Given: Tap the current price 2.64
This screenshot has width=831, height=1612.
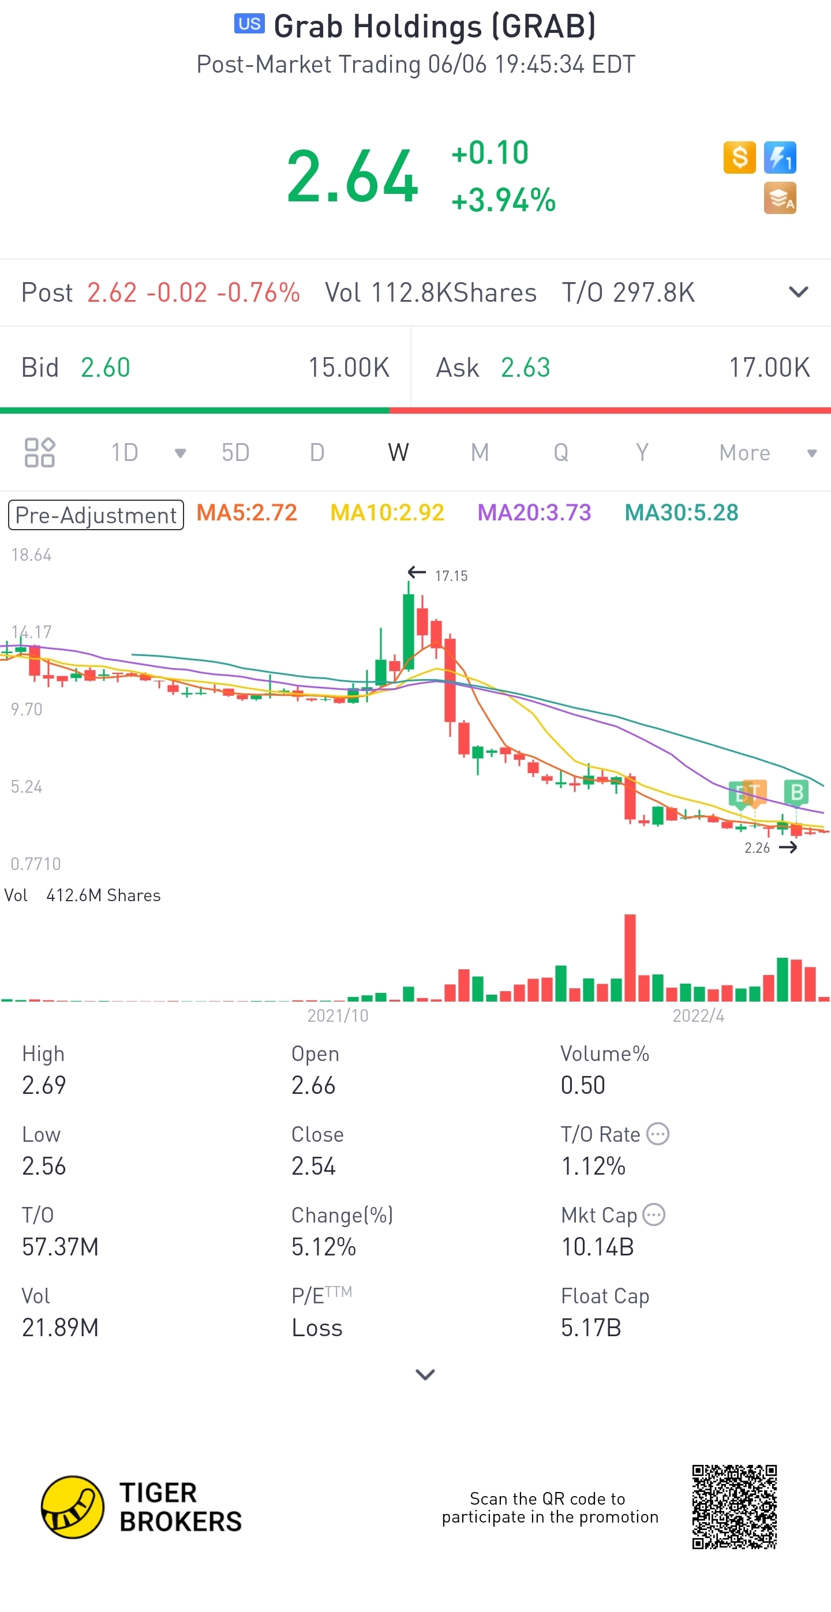Looking at the screenshot, I should [352, 177].
